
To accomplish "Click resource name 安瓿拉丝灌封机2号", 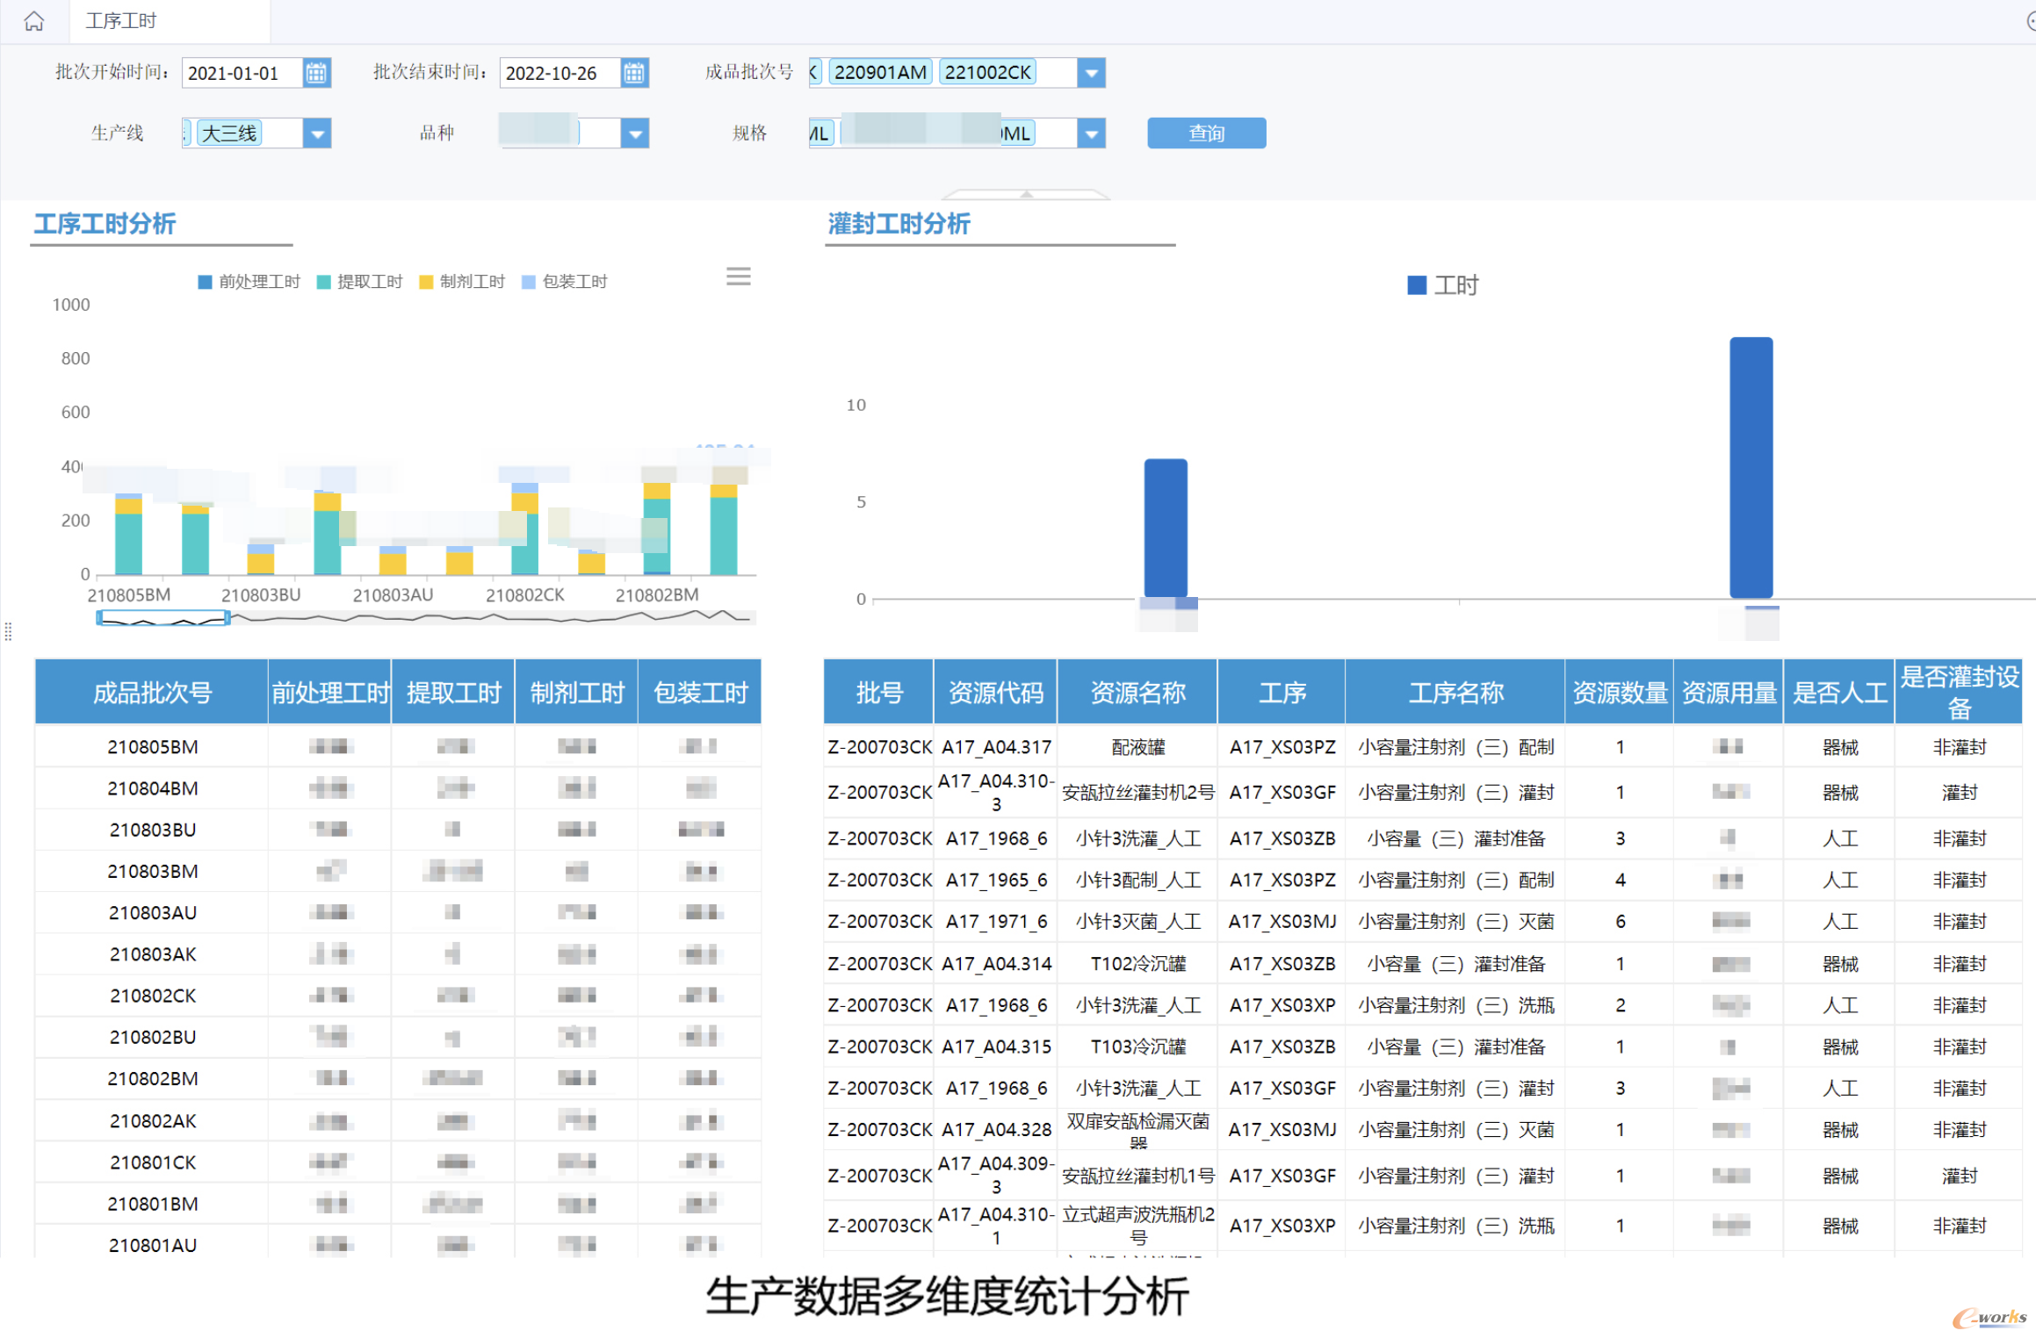I will (1137, 792).
